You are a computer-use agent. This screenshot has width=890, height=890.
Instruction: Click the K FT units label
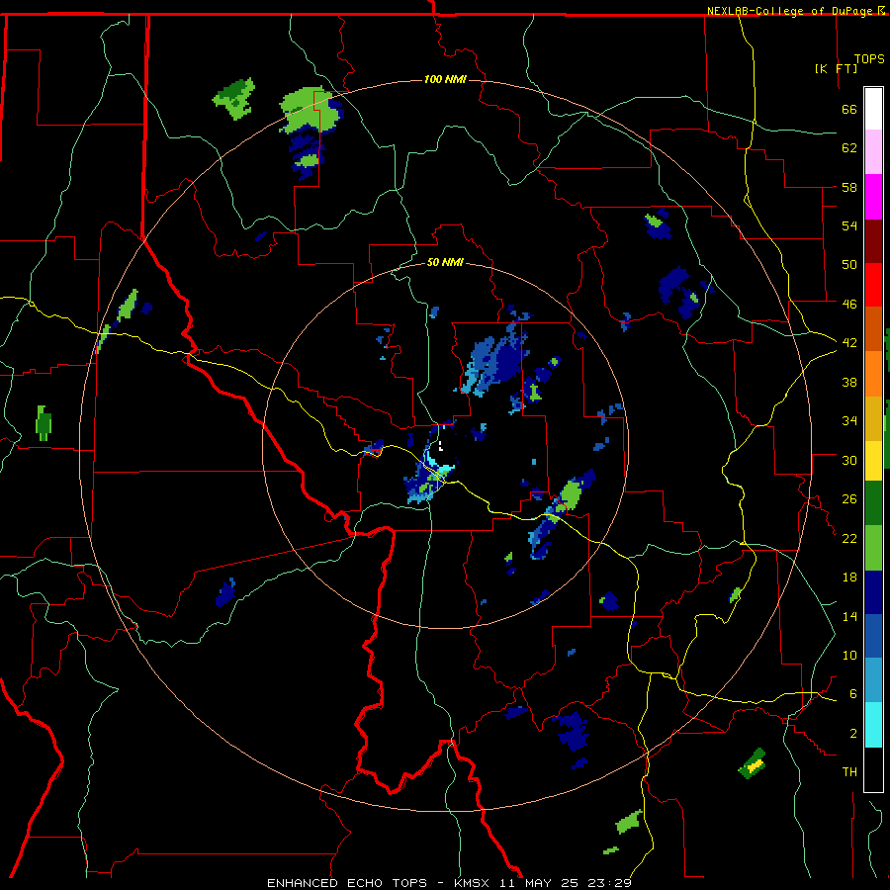[x=836, y=68]
